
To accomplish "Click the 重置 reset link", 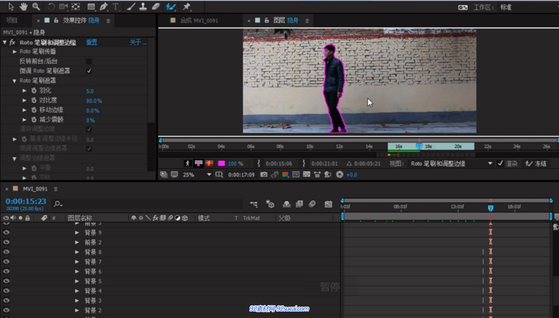I will click(x=92, y=42).
